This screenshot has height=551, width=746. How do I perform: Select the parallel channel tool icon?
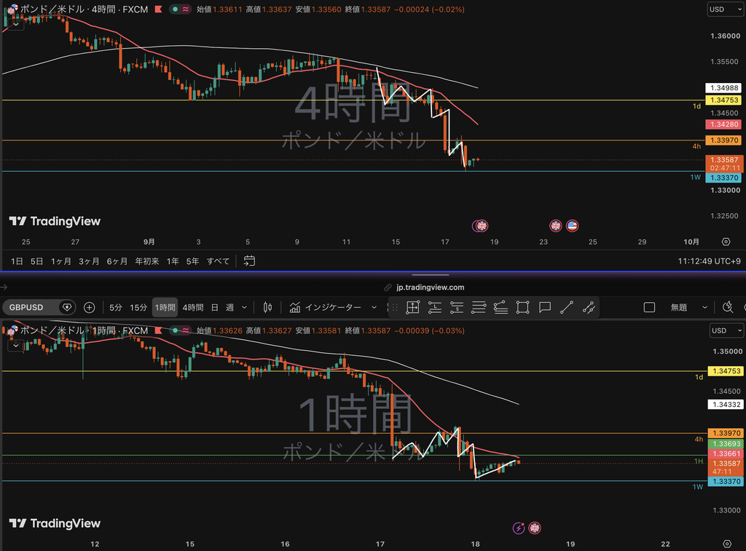[x=589, y=308]
